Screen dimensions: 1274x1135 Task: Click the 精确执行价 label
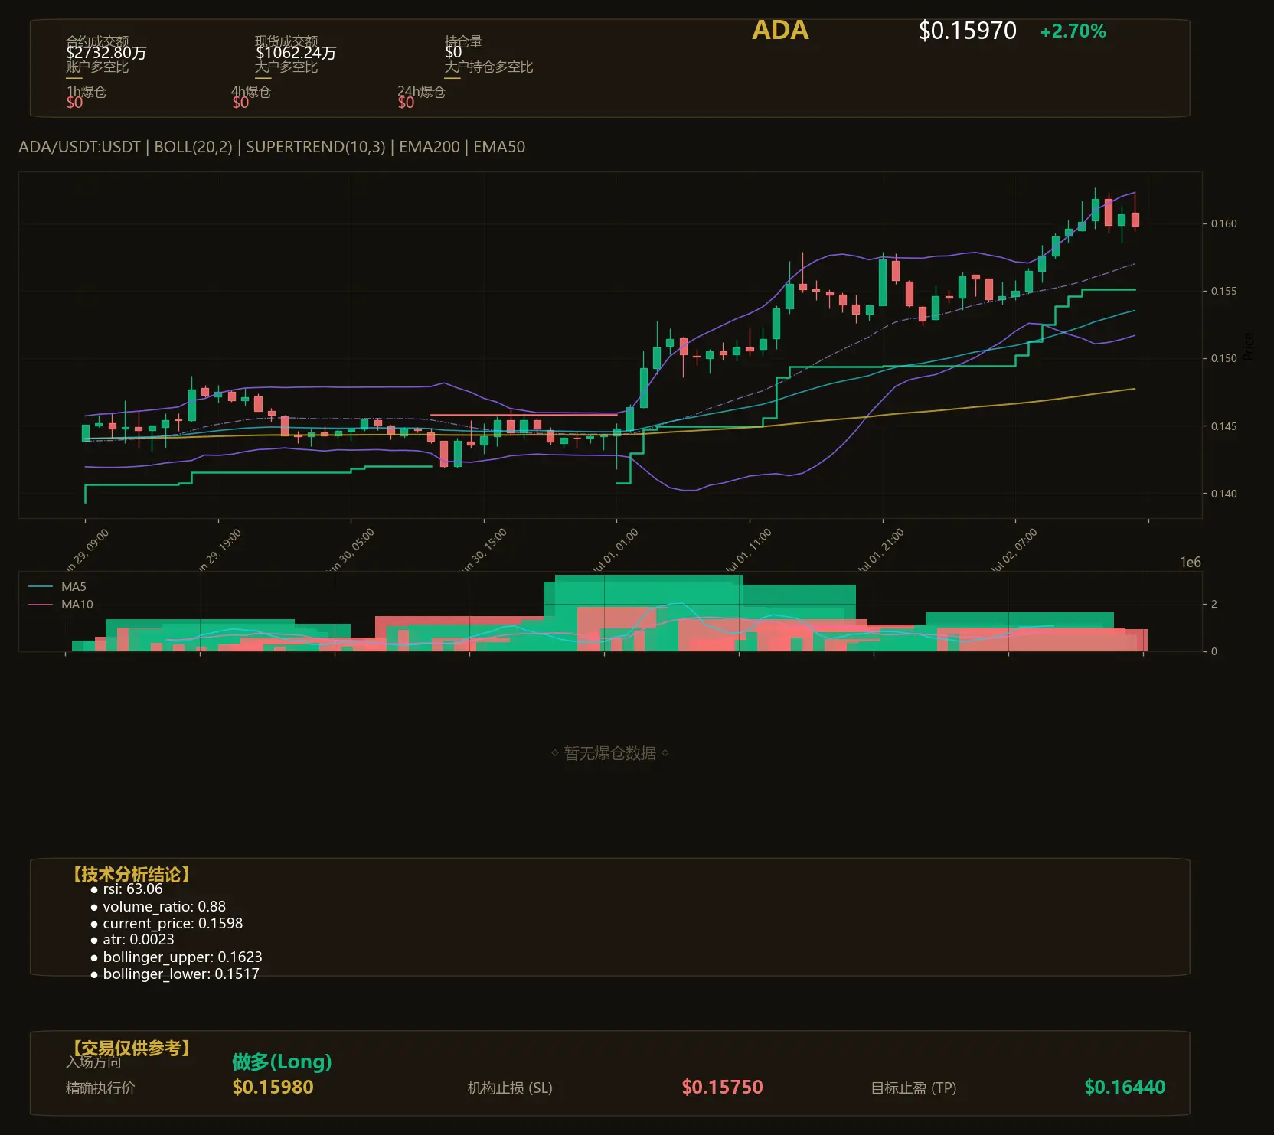(100, 1088)
